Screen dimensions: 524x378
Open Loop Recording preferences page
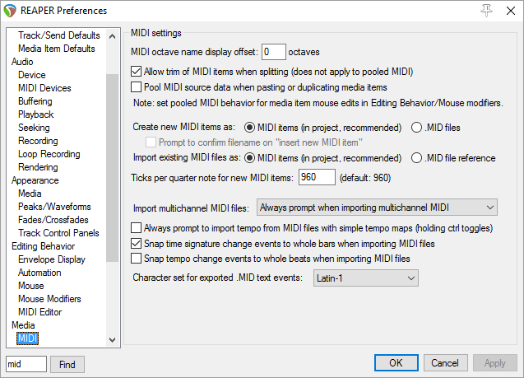49,154
